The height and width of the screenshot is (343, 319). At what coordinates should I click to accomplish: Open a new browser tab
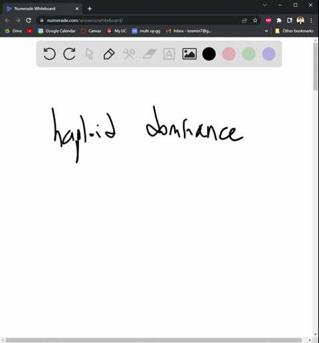coord(90,9)
